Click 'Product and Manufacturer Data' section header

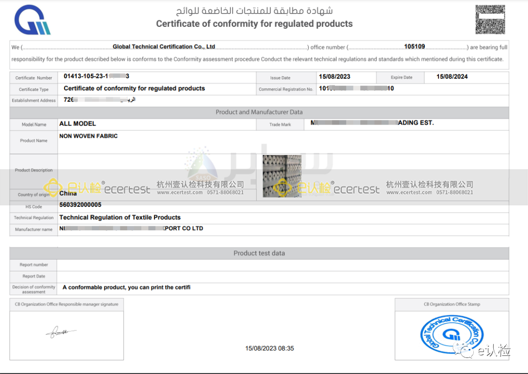(x=259, y=112)
